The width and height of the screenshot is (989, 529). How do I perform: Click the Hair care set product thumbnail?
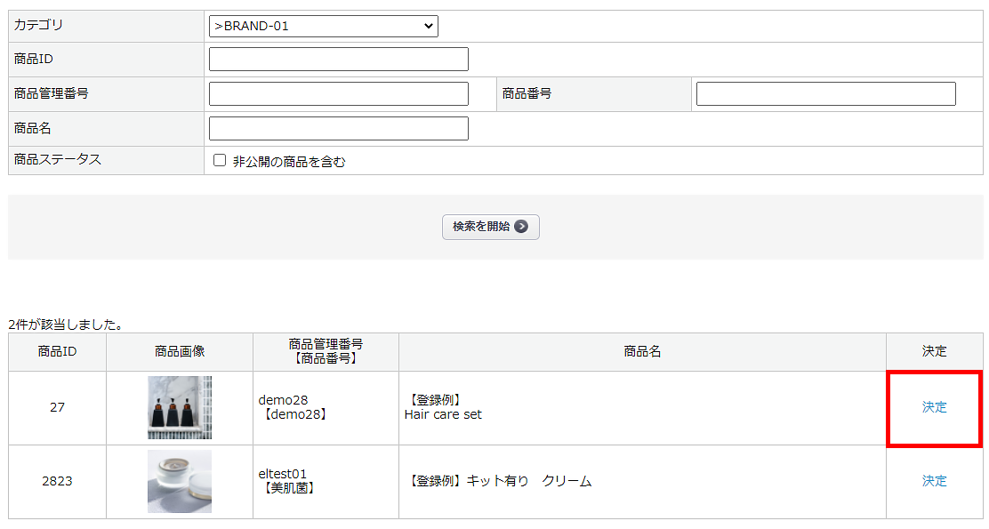coord(180,407)
